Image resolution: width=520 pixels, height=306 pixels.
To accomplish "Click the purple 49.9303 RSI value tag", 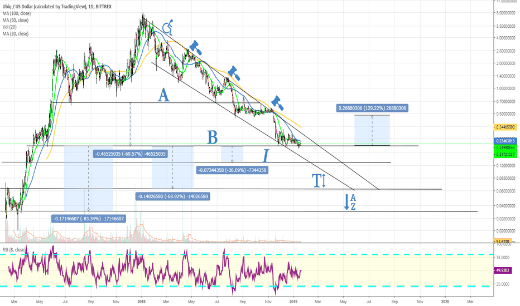I will pos(503,270).
